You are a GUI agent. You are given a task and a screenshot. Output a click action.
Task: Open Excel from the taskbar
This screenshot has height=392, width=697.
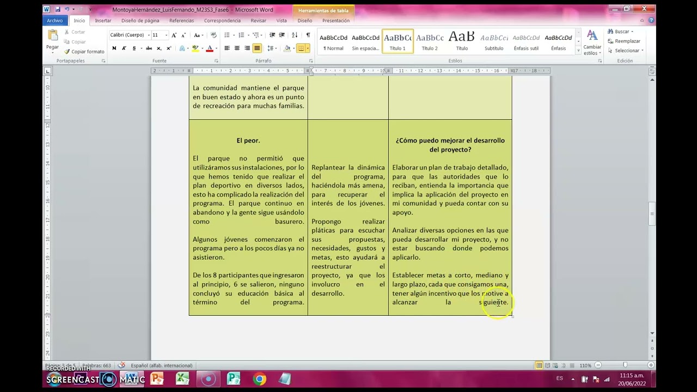(x=182, y=379)
